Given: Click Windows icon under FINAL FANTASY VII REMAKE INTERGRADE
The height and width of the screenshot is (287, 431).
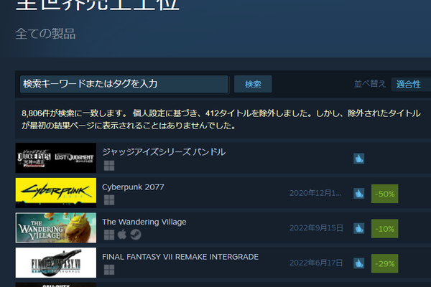Looking at the screenshot, I should 109,270.
